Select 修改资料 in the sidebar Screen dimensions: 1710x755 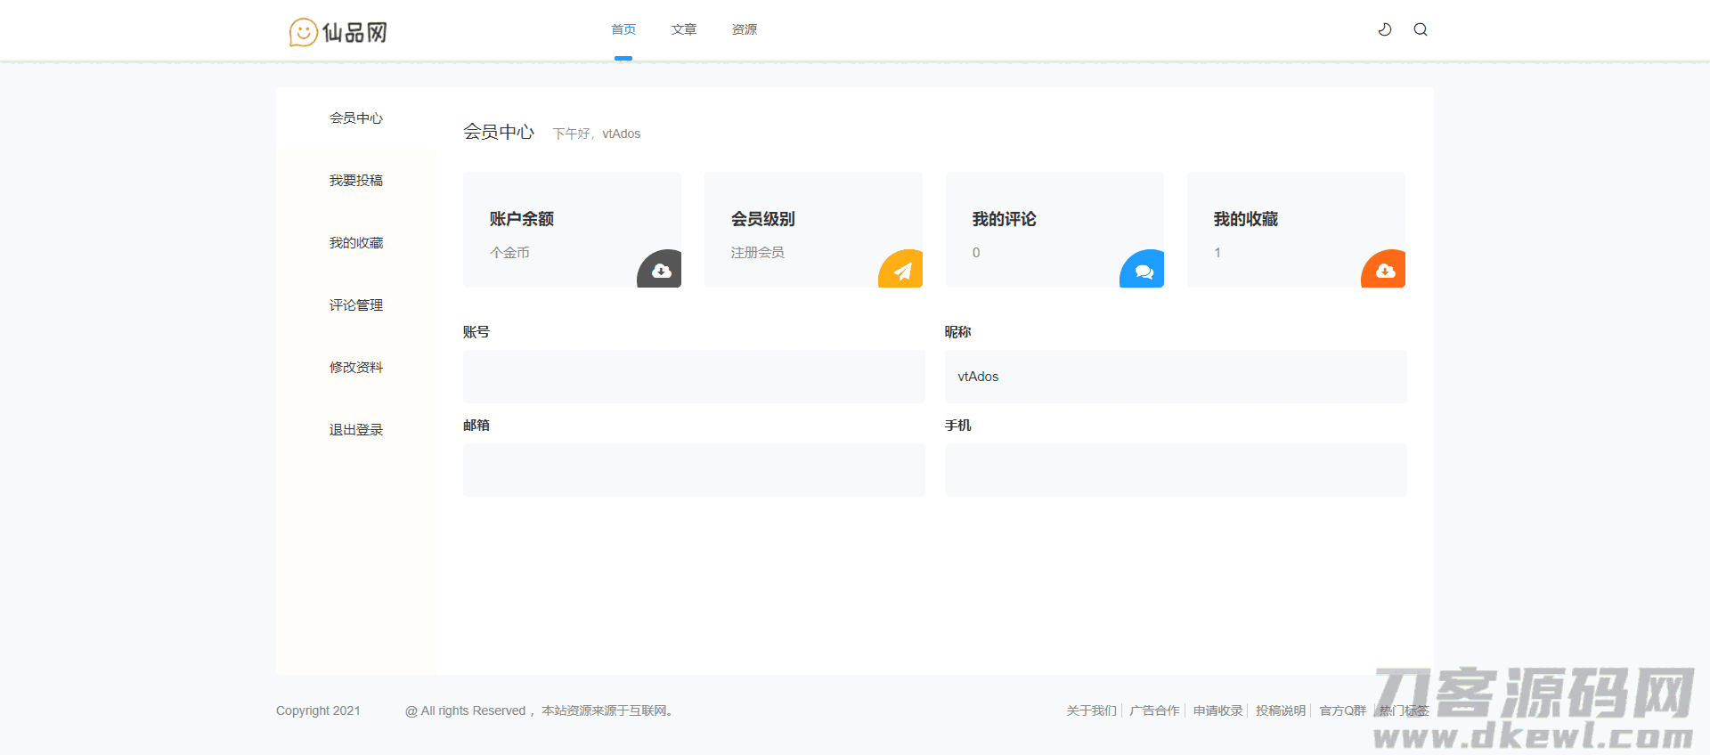(356, 368)
